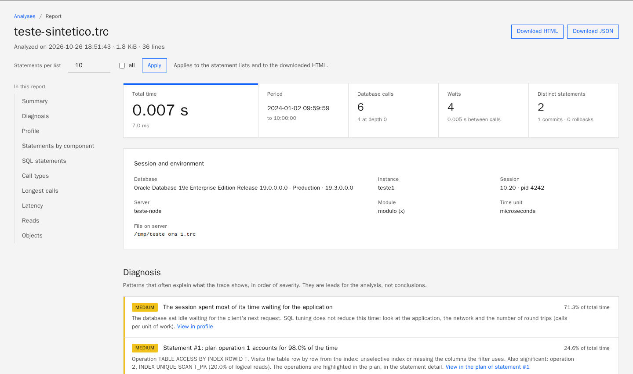Image resolution: width=633 pixels, height=374 pixels.
Task: Select the Distinct statements card
Action: click(574, 111)
